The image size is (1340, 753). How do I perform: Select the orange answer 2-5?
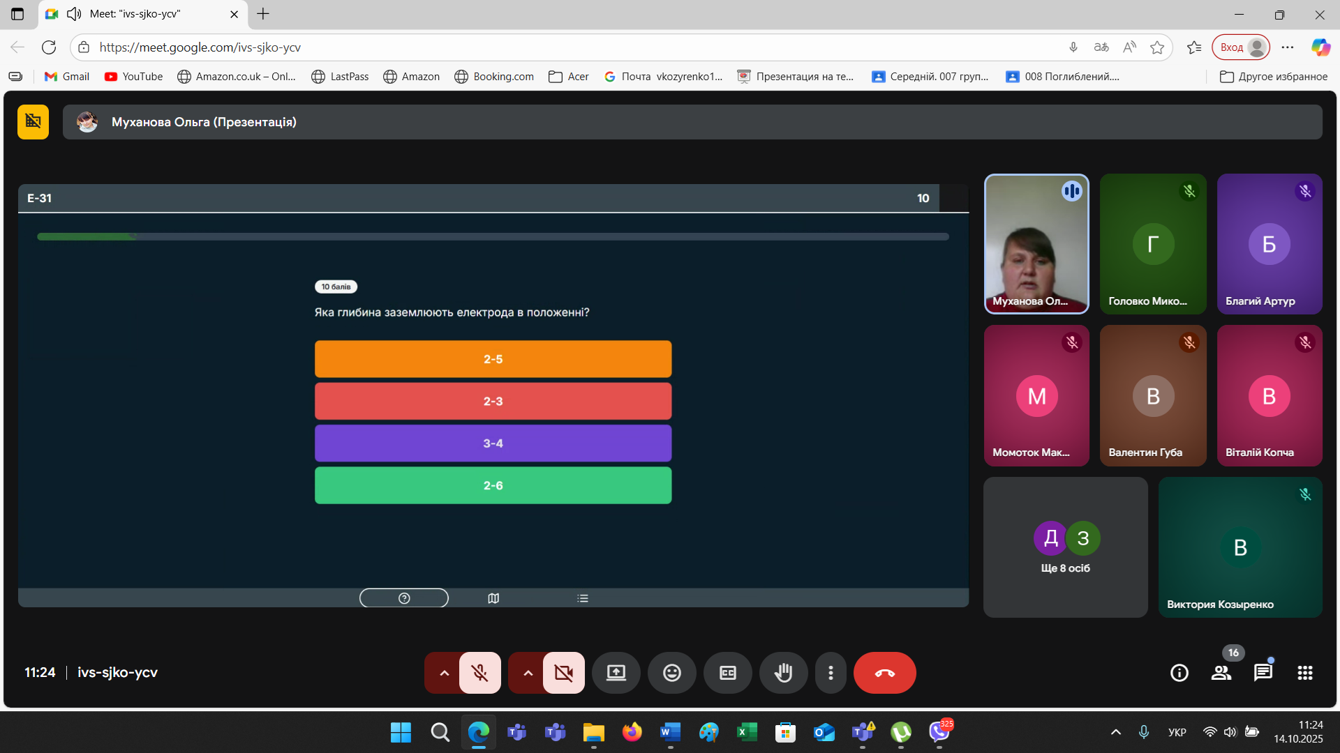[493, 359]
